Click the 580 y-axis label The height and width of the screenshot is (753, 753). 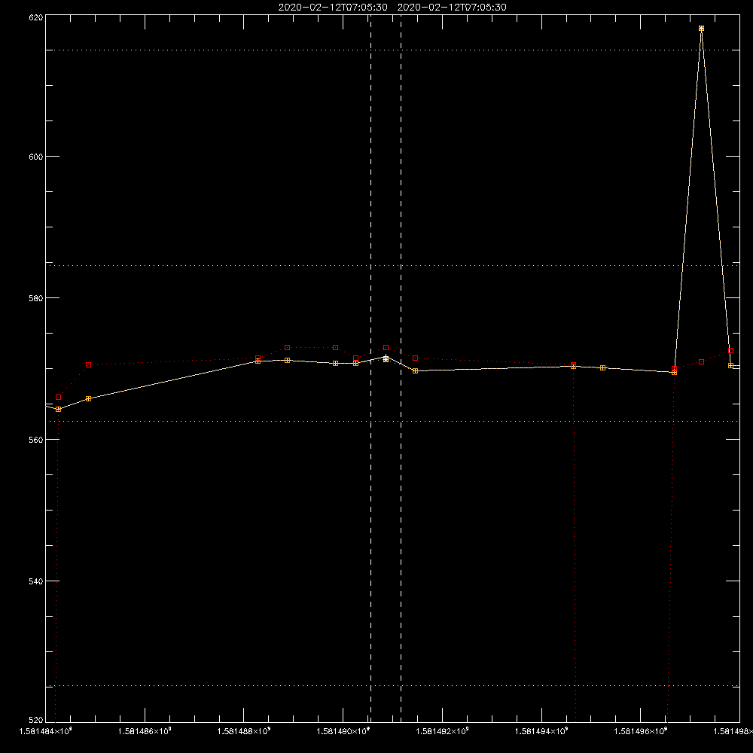pos(36,298)
